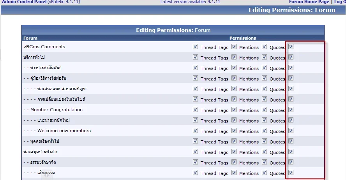Uncheck Thread Tags for vBCms Comments

point(195,46)
